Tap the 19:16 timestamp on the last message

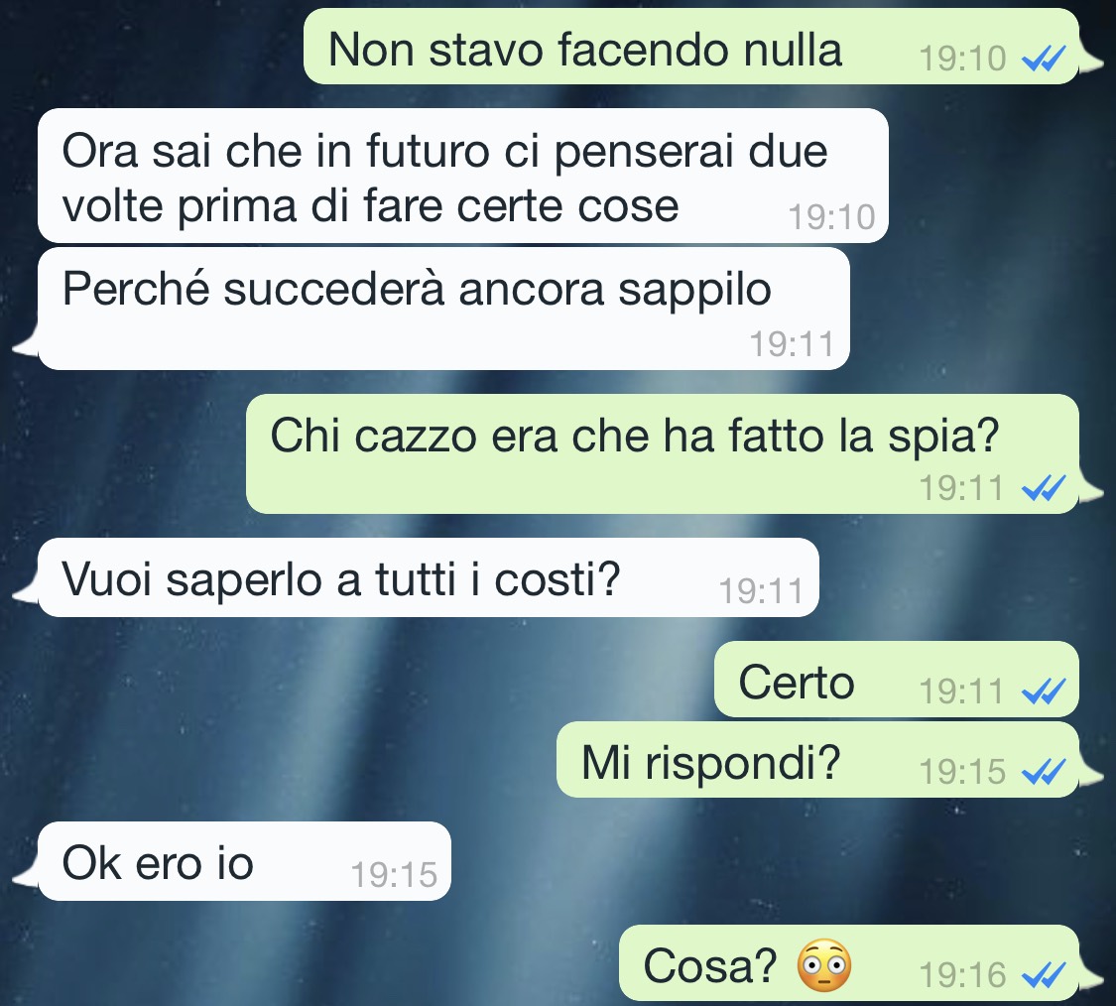962,975
